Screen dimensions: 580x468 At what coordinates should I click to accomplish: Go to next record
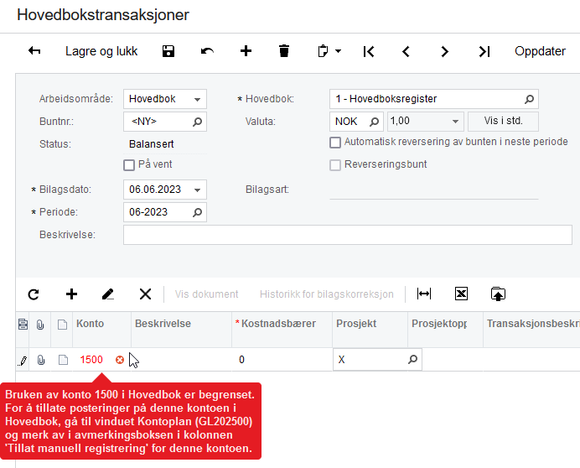click(444, 51)
